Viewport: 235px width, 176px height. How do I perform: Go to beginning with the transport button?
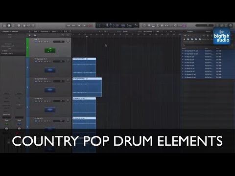[x=79, y=25]
